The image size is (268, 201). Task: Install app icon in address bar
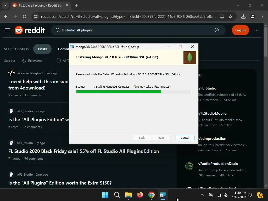(222, 16)
